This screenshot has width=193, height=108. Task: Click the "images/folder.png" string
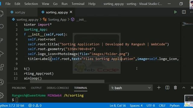[108, 54]
